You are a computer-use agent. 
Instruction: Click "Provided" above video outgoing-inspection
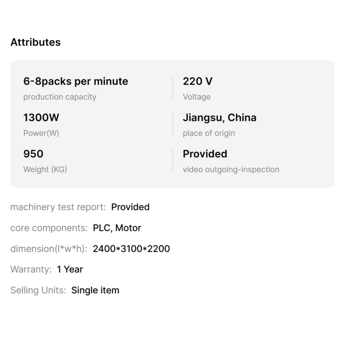click(205, 154)
